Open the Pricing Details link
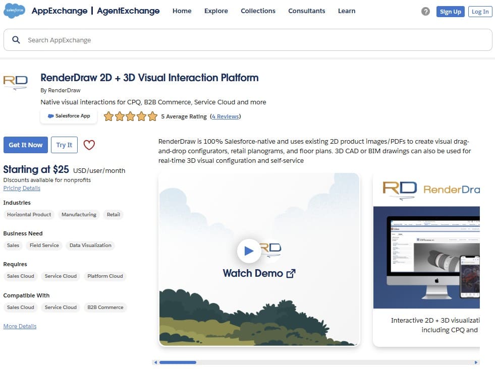 tap(22, 189)
